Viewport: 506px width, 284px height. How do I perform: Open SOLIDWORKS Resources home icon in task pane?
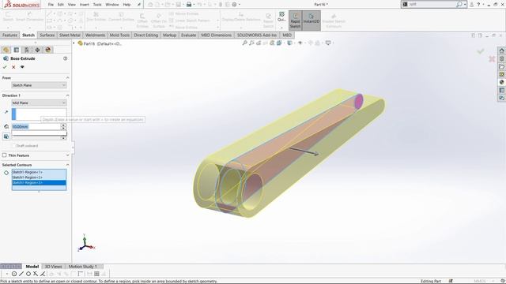tap(501, 50)
